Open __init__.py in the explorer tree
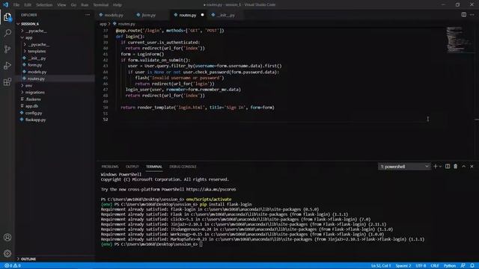Image resolution: width=479 pixels, height=269 pixels. click(x=37, y=58)
